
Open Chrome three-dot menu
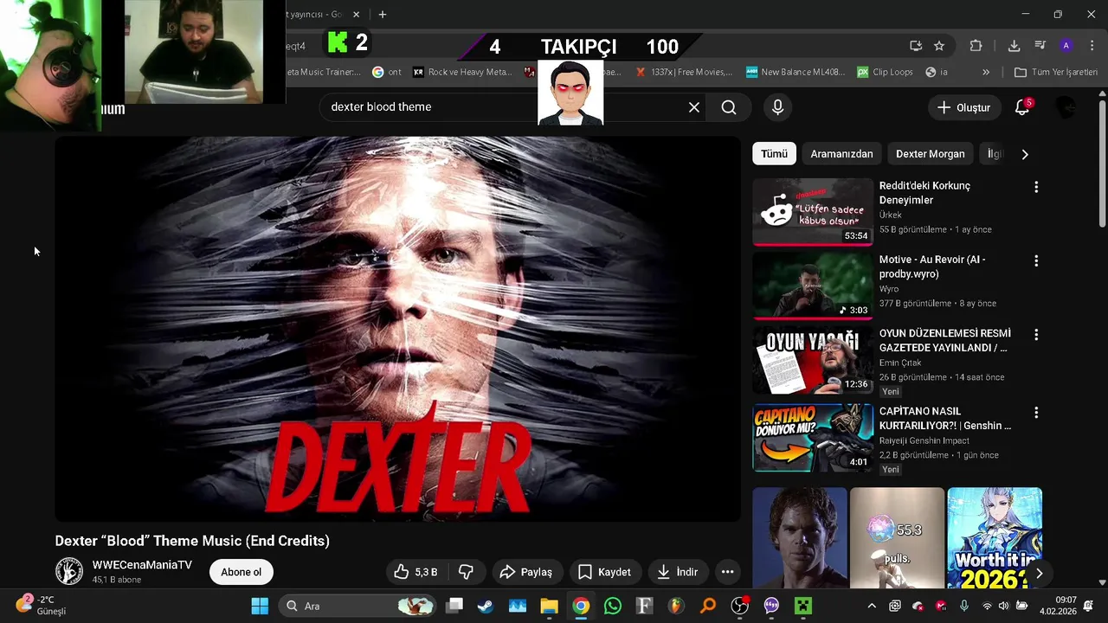[1092, 46]
